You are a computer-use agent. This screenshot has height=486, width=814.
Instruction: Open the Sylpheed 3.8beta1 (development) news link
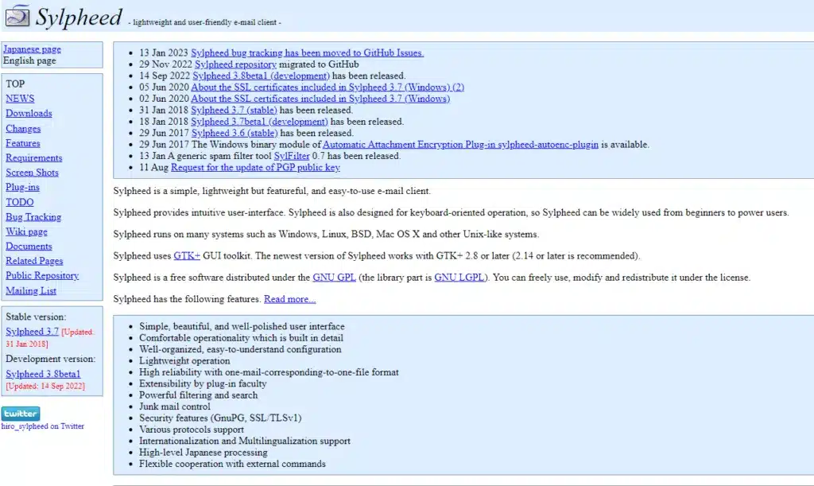pyautogui.click(x=261, y=76)
